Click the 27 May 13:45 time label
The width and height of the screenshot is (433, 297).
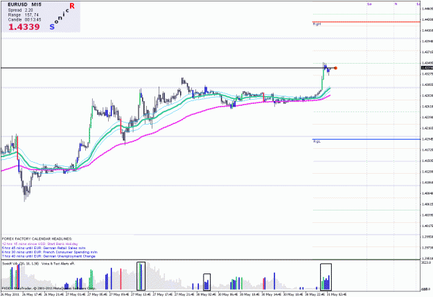coord(141,294)
